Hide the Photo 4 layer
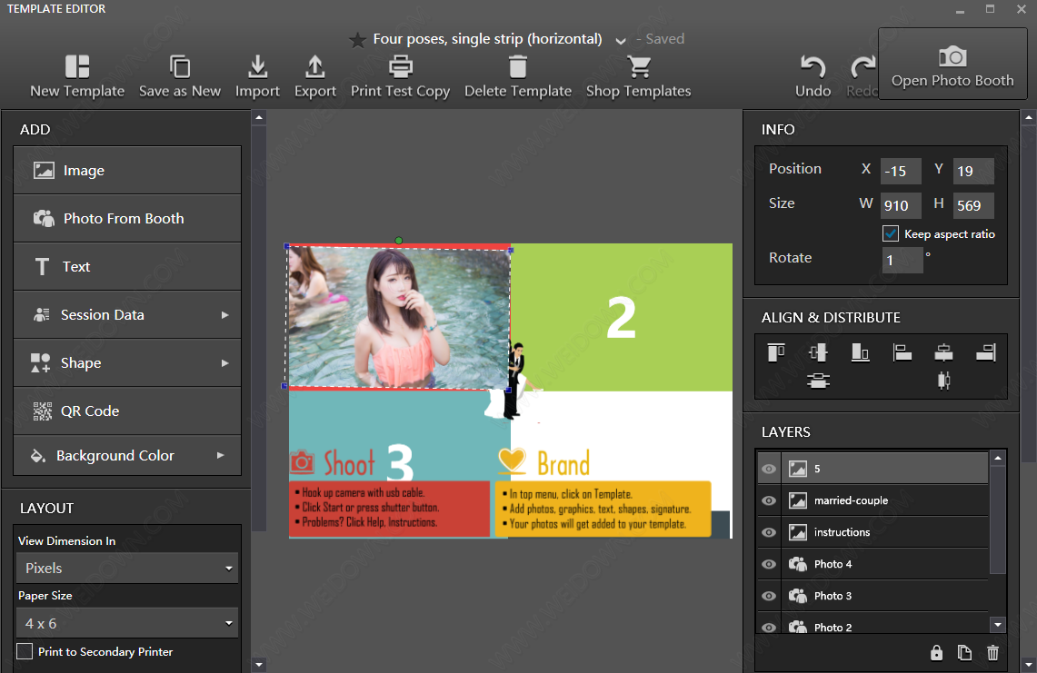Screen dimensions: 1037x673 pyautogui.click(x=769, y=564)
